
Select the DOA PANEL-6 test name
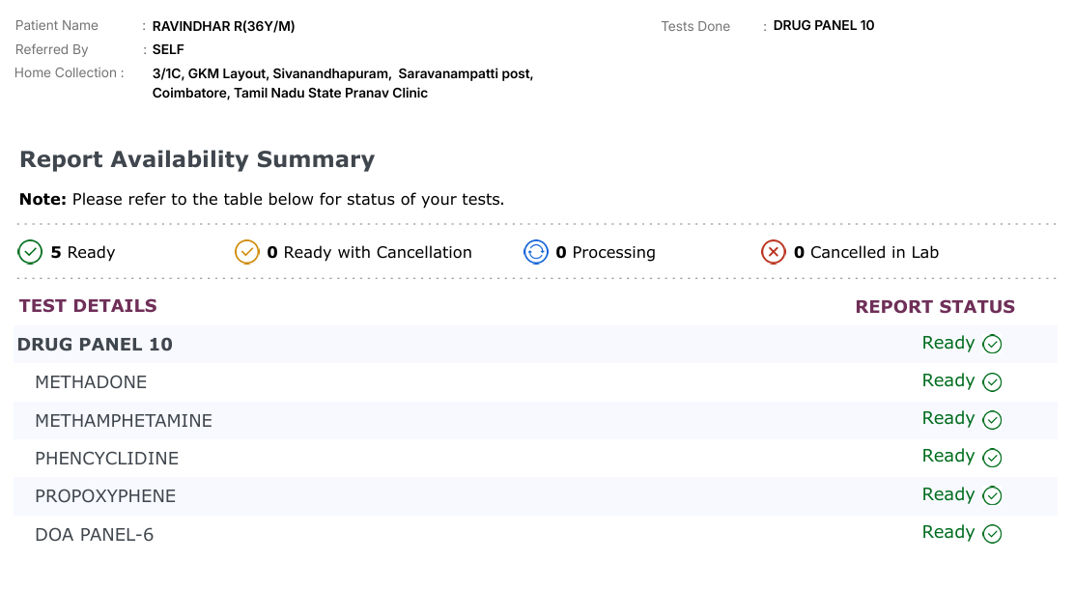click(94, 535)
